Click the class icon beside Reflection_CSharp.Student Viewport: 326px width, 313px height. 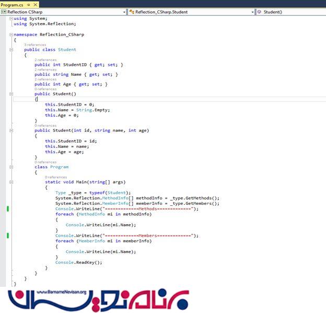coord(131,11)
